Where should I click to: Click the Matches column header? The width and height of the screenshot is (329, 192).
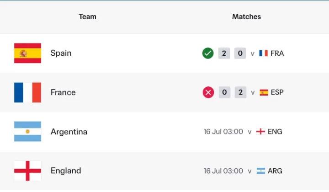coord(247,16)
